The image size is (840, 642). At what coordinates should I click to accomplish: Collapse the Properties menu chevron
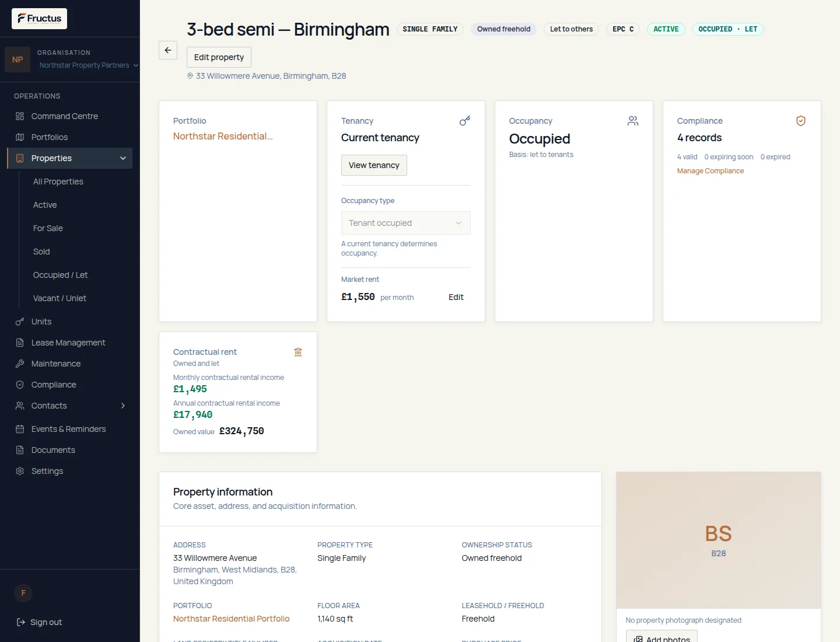(x=123, y=158)
